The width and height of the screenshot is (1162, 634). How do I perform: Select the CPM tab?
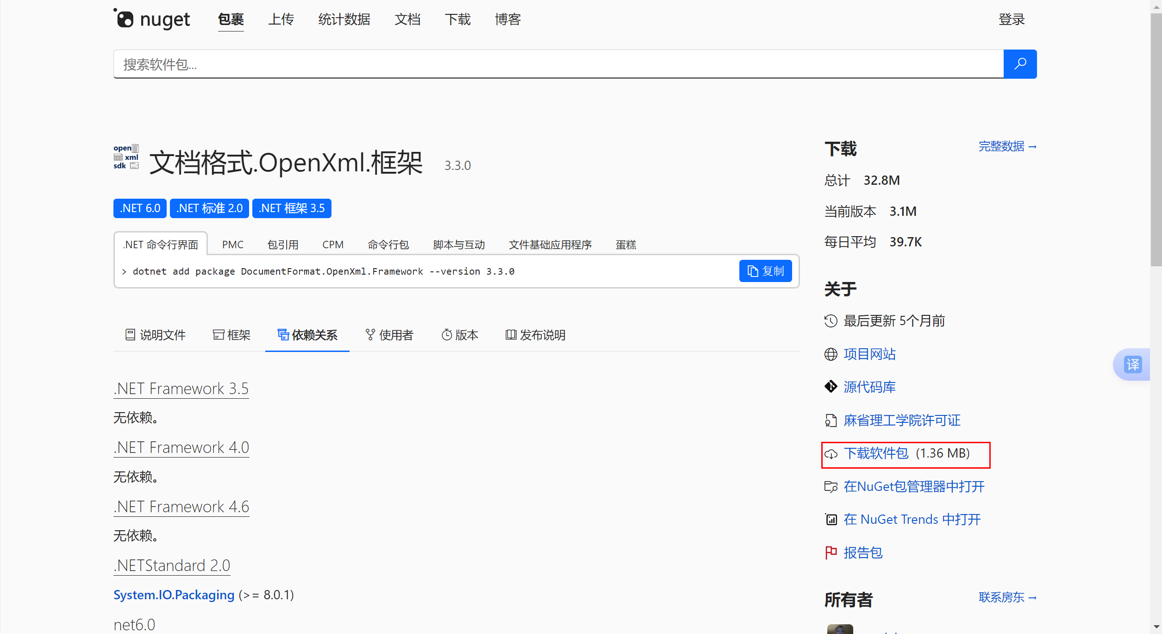pyautogui.click(x=333, y=244)
